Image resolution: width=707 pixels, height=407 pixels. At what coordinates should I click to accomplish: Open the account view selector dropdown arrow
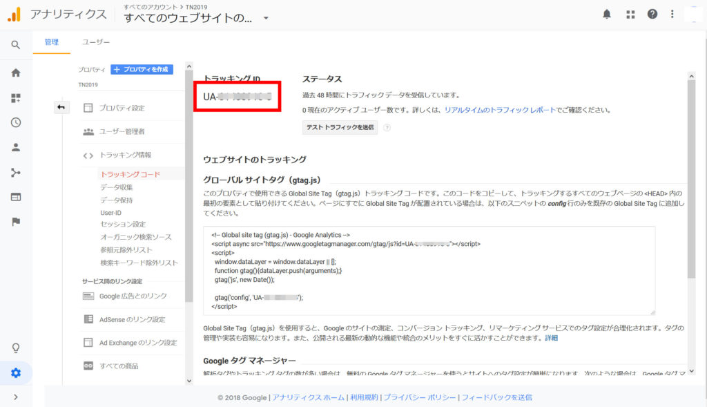[x=266, y=18]
